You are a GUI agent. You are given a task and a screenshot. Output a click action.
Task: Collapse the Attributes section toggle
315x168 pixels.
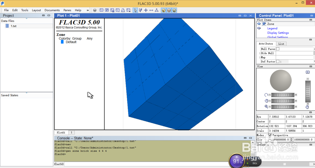click(311, 40)
